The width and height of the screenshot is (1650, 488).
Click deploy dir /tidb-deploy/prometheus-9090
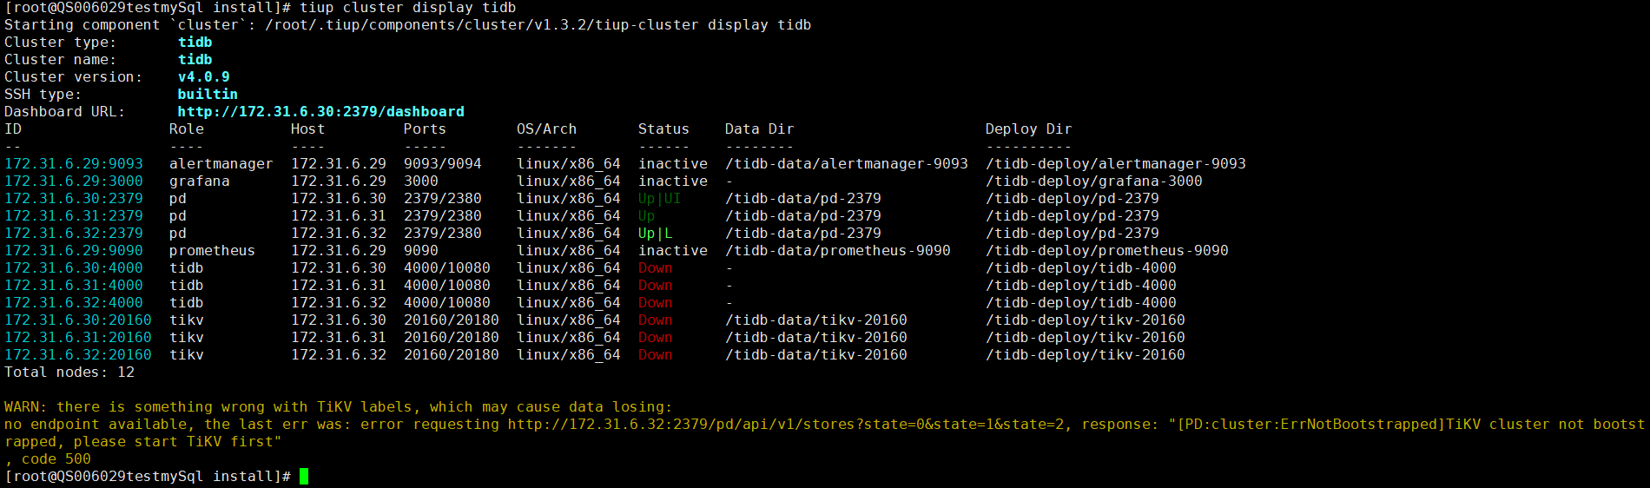tap(1107, 251)
